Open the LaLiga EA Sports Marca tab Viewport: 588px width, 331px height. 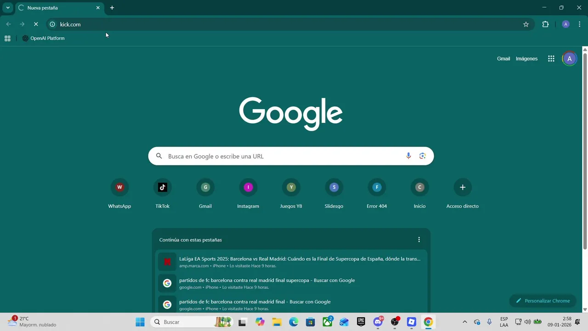point(291,262)
